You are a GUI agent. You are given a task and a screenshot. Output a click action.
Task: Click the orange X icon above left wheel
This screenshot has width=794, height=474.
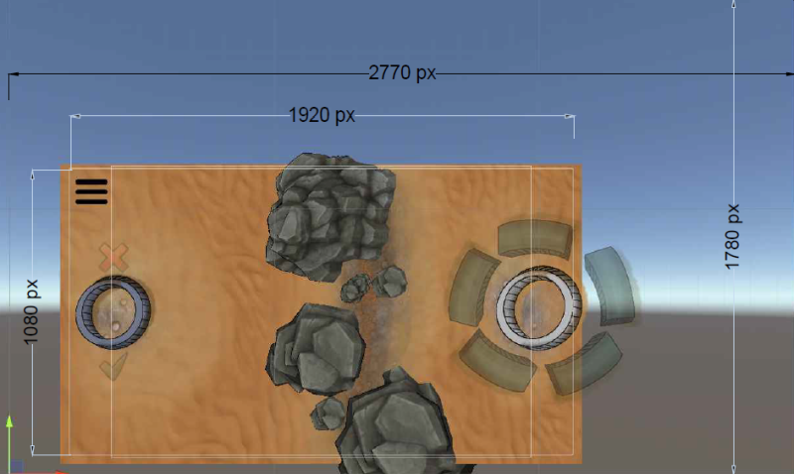(x=114, y=257)
